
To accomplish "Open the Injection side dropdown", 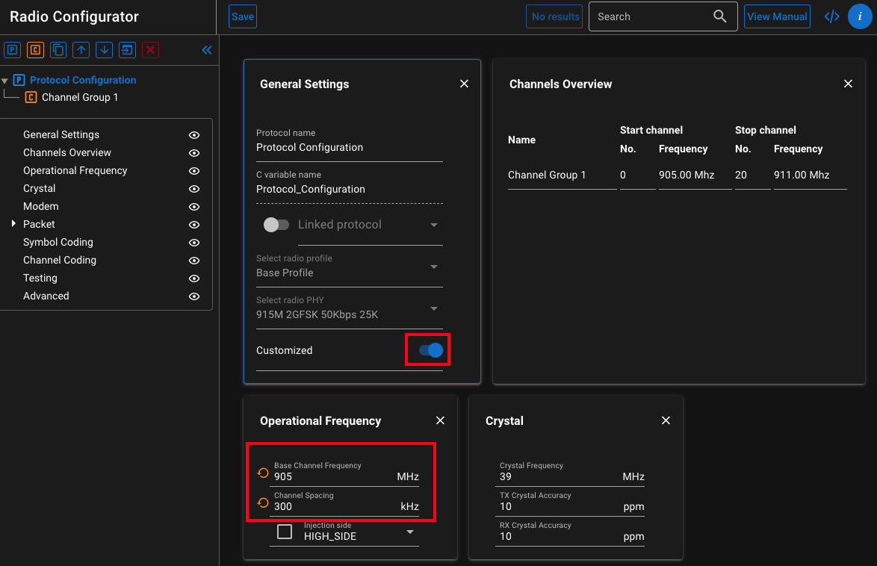I will pyautogui.click(x=410, y=532).
